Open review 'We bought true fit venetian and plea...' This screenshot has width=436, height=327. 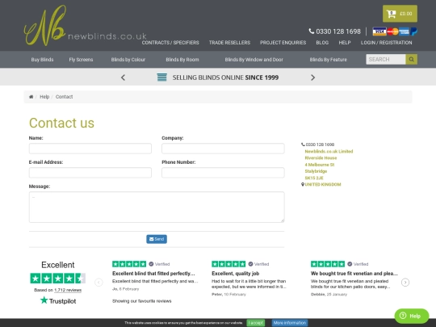tap(354, 274)
